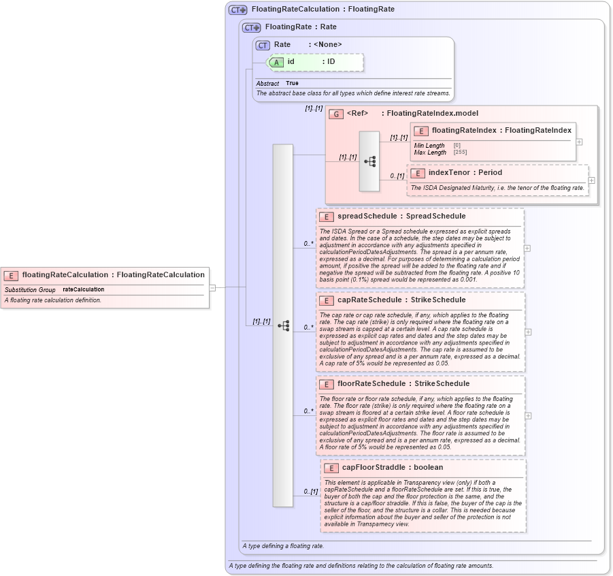Image resolution: width=613 pixels, height=576 pixels.
Task: Click the spreadSchedule element icon
Action: (325, 217)
